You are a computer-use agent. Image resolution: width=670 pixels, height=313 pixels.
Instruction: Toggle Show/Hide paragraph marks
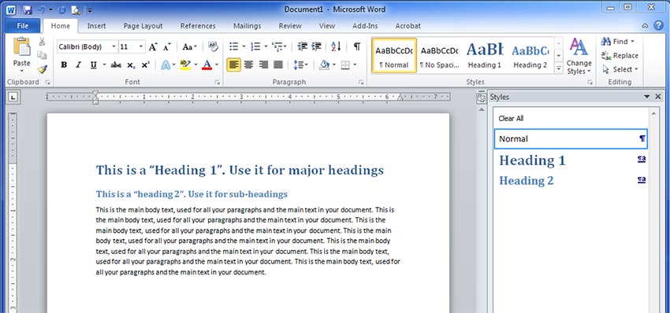[x=357, y=46]
